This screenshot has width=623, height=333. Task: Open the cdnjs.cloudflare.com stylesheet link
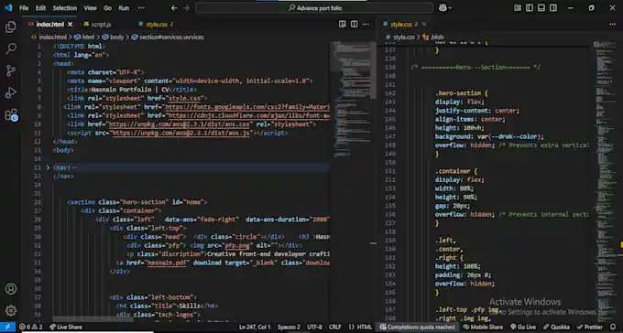pyautogui.click(x=248, y=116)
